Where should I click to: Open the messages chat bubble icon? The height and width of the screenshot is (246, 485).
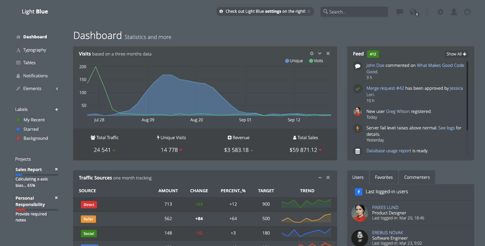[399, 12]
